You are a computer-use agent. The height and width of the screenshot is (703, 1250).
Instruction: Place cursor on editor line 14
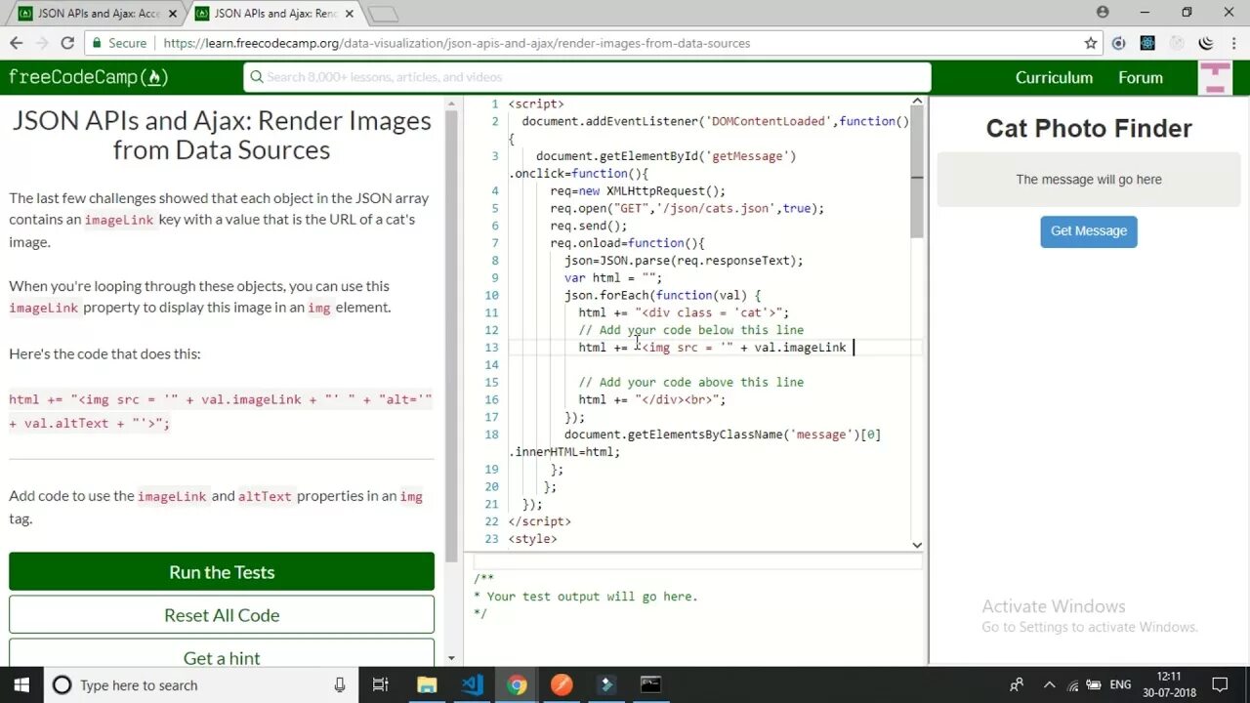click(x=713, y=365)
